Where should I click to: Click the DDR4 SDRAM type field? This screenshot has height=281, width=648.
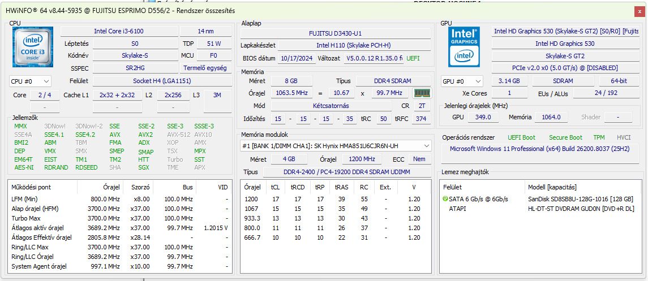[393, 81]
